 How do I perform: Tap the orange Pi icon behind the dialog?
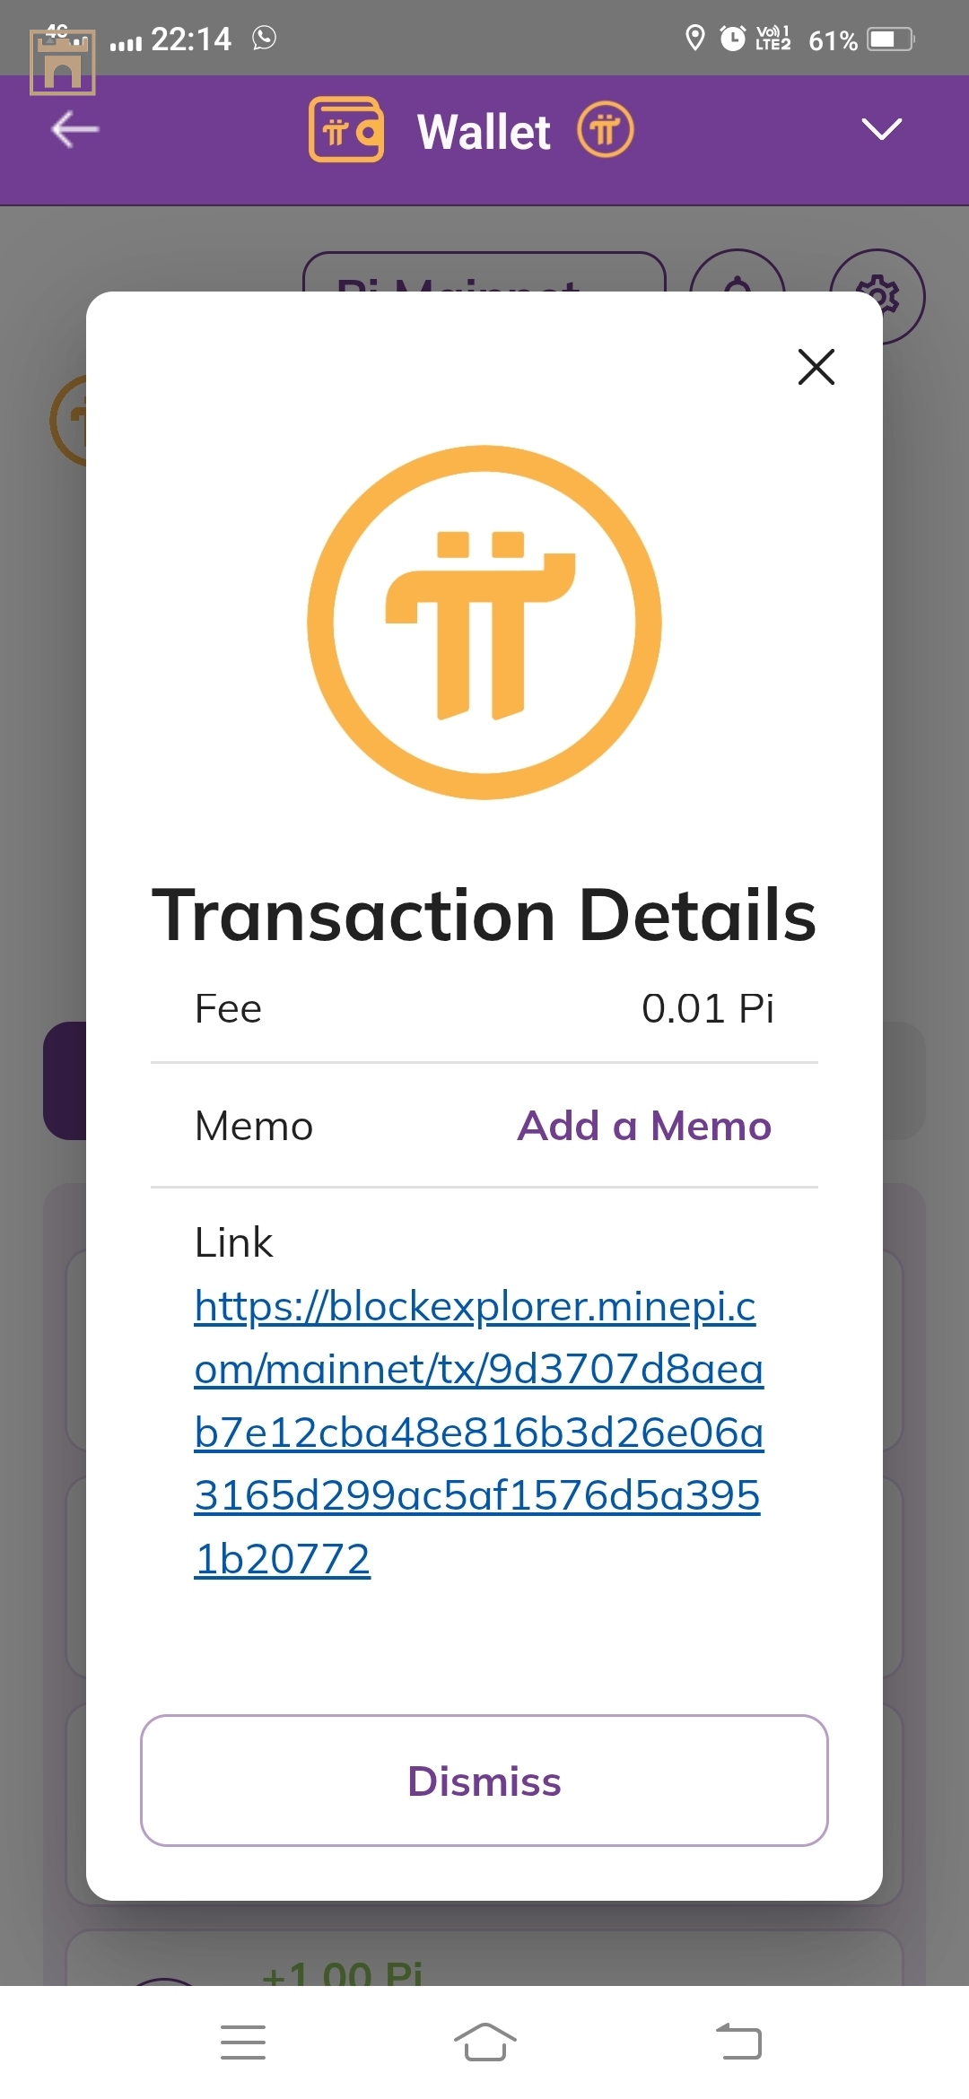click(x=68, y=420)
